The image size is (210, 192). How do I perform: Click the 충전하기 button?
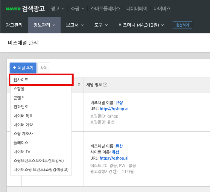pyautogui.click(x=182, y=25)
